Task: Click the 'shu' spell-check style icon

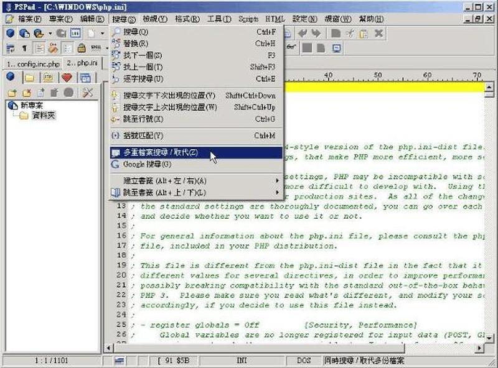Action: [x=96, y=48]
